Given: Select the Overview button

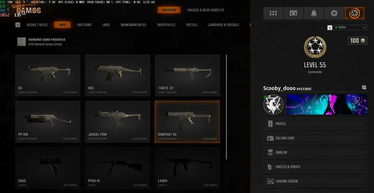Looking at the screenshot, I should (x=169, y=10).
